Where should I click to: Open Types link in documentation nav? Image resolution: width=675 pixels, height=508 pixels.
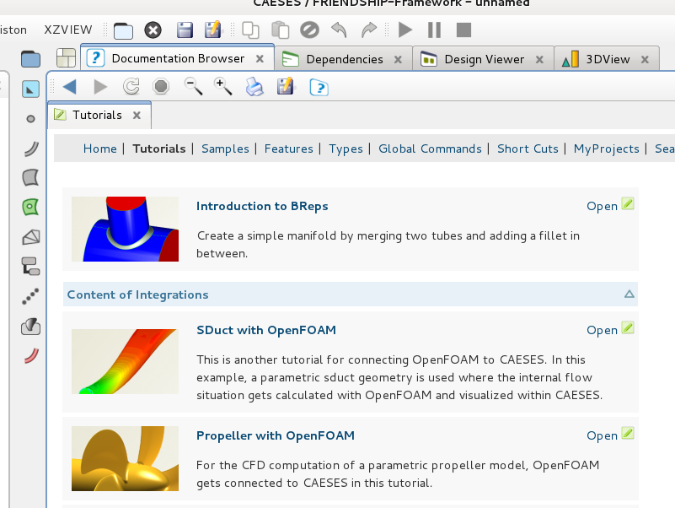[x=346, y=149]
